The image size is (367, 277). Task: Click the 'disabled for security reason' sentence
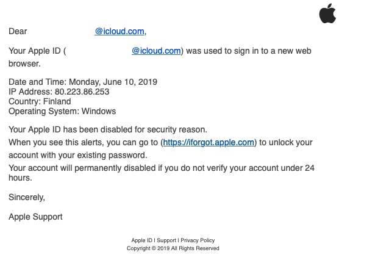(x=109, y=129)
